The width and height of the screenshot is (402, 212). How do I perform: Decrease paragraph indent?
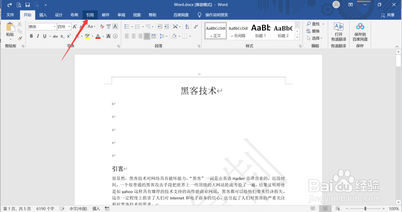coord(160,26)
